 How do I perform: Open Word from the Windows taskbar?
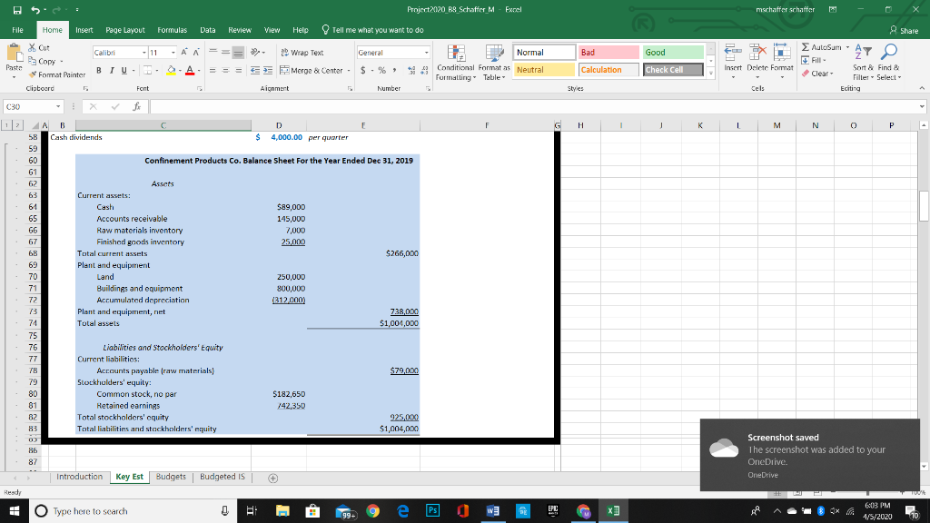tap(492, 511)
